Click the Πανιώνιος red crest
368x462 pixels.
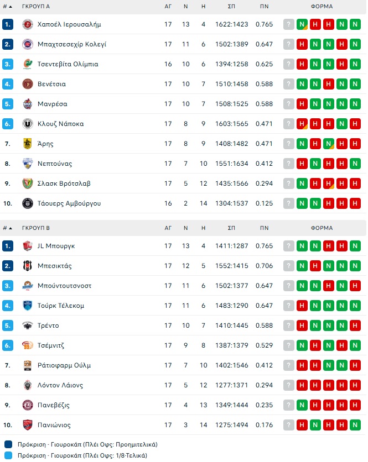[x=28, y=425]
